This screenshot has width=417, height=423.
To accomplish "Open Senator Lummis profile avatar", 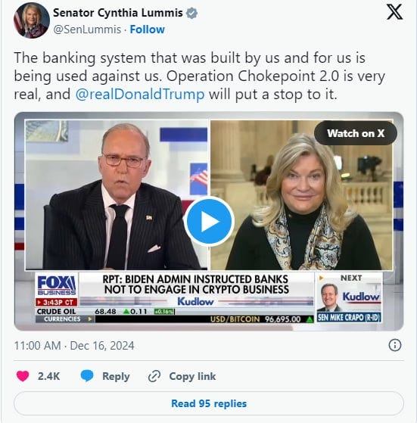I will (x=32, y=20).
